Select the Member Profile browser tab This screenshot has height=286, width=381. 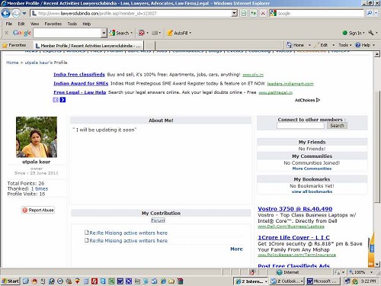88,46
